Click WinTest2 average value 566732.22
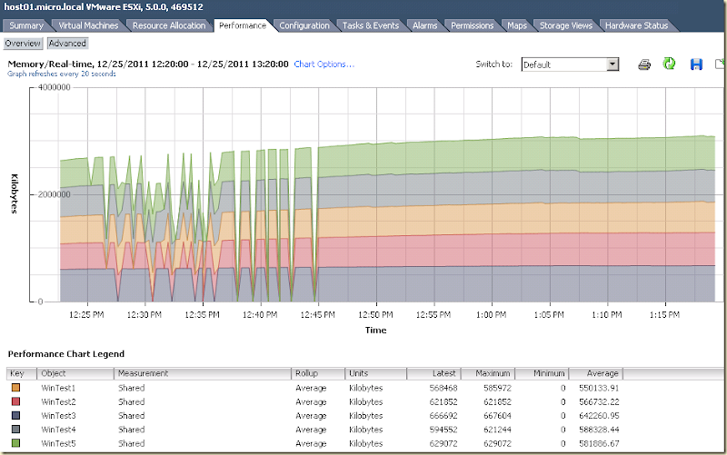This screenshot has width=727, height=455. click(x=599, y=401)
